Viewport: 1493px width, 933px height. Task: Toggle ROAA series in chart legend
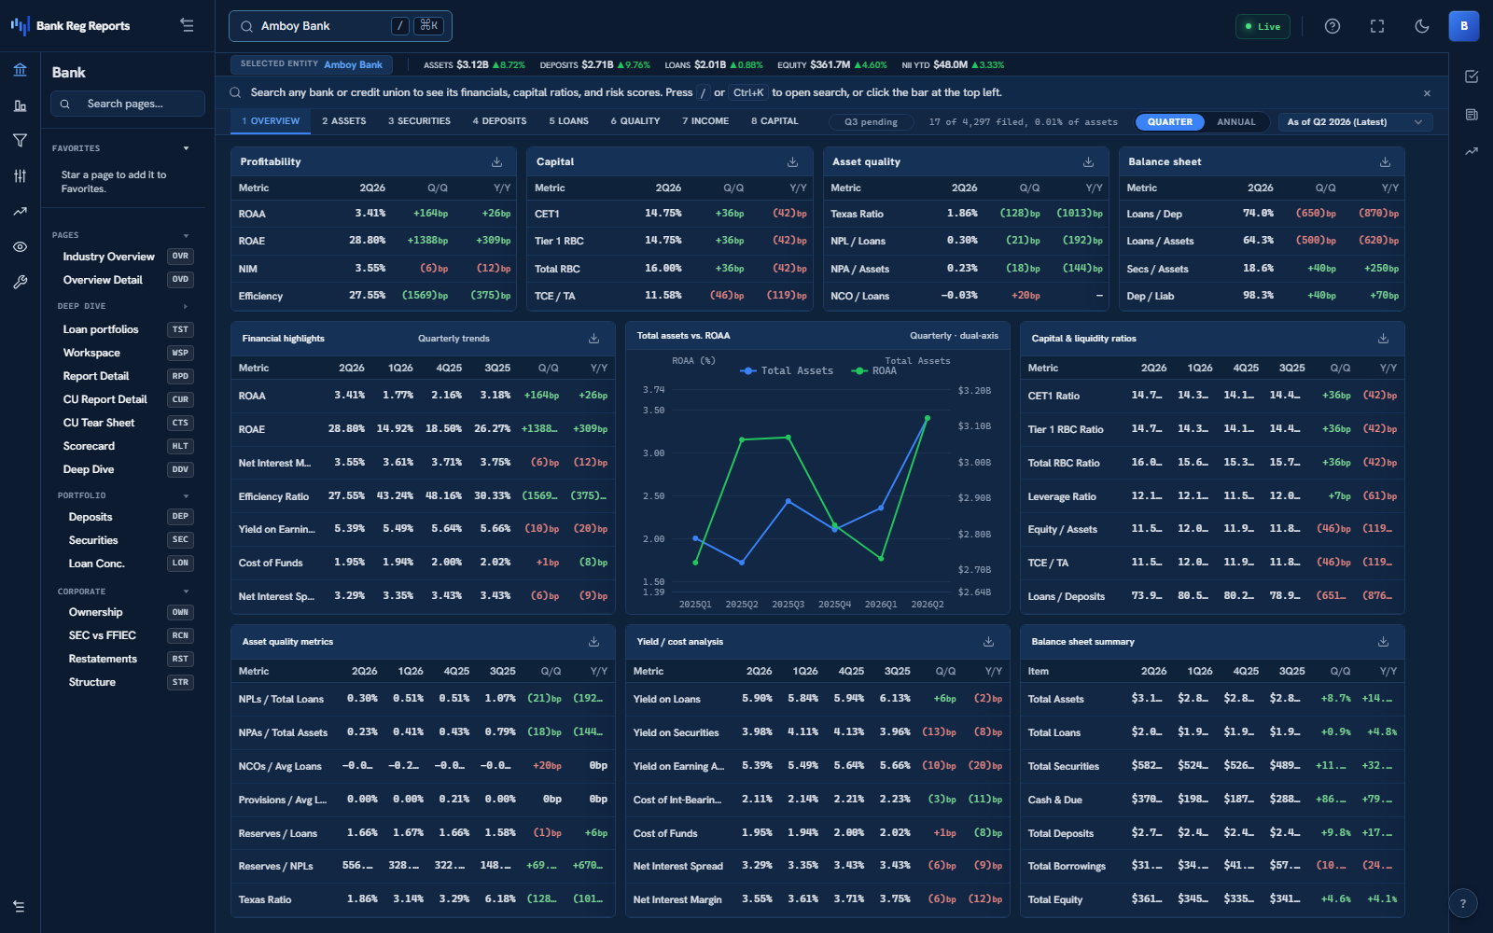click(874, 370)
